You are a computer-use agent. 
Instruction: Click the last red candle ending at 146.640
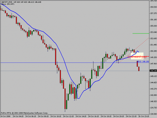tap(139, 69)
